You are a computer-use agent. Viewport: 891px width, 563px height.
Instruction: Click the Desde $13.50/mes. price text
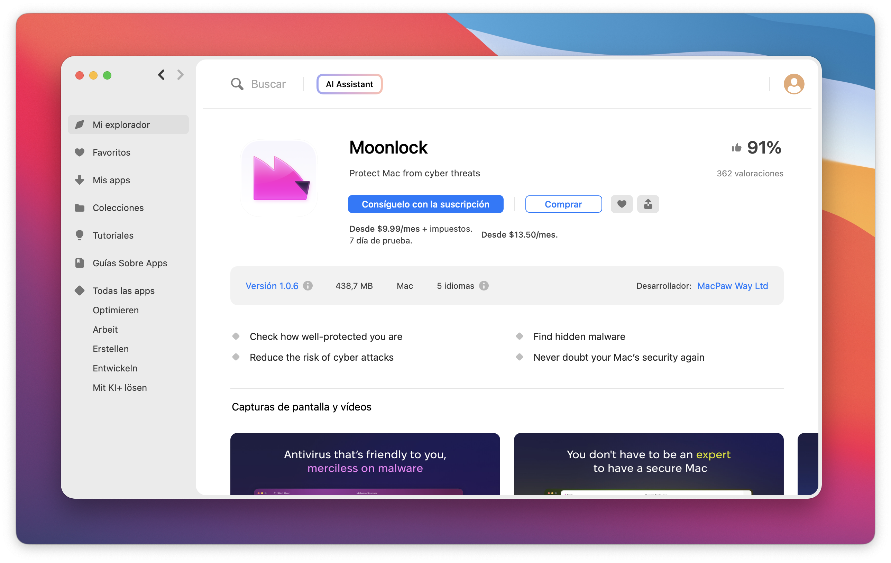pos(519,234)
